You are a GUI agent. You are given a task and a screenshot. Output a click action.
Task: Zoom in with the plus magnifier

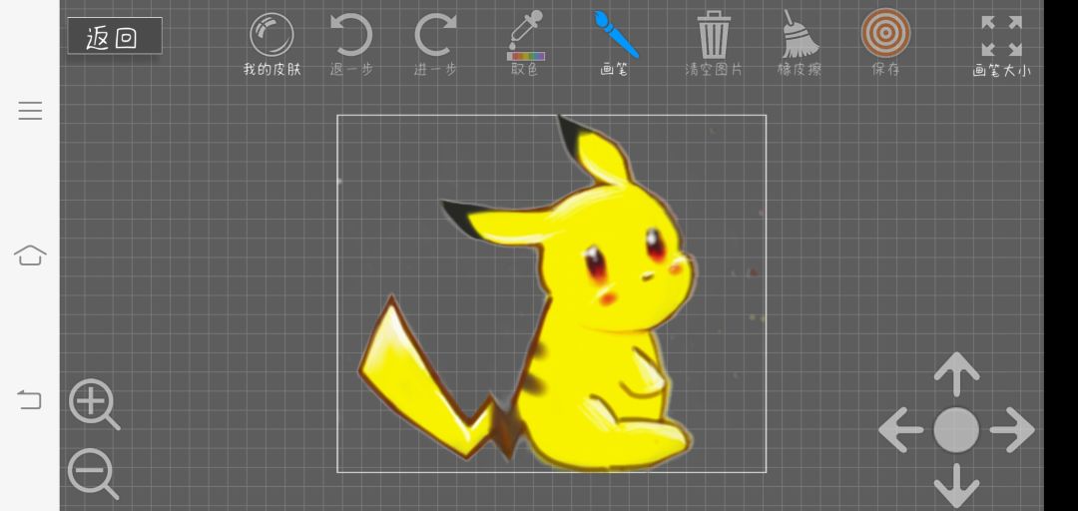[94, 404]
